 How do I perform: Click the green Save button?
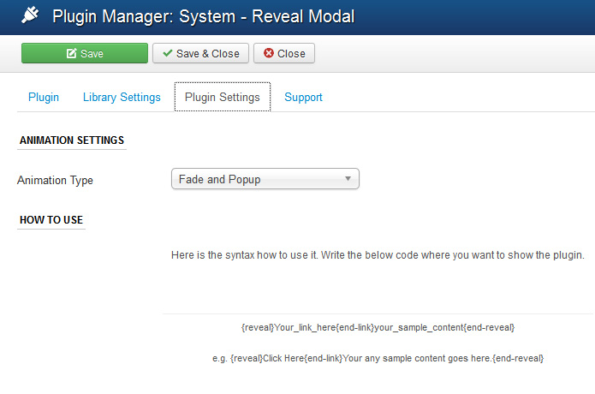click(85, 53)
